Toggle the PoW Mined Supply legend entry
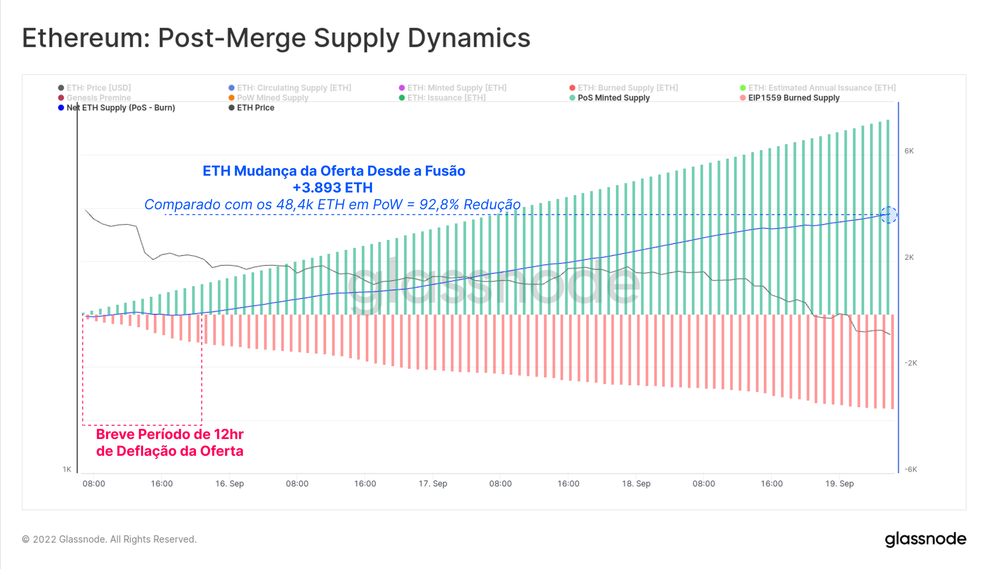 point(272,98)
